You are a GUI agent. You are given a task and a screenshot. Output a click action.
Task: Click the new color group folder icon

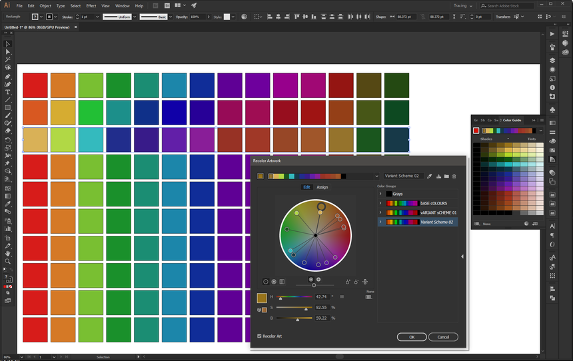coord(446,177)
